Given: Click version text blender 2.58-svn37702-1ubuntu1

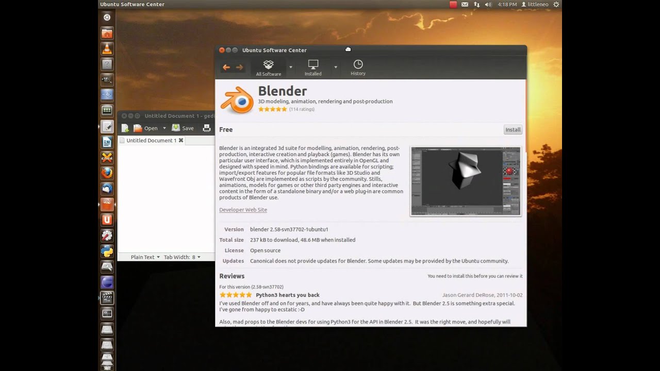Looking at the screenshot, I should point(289,229).
